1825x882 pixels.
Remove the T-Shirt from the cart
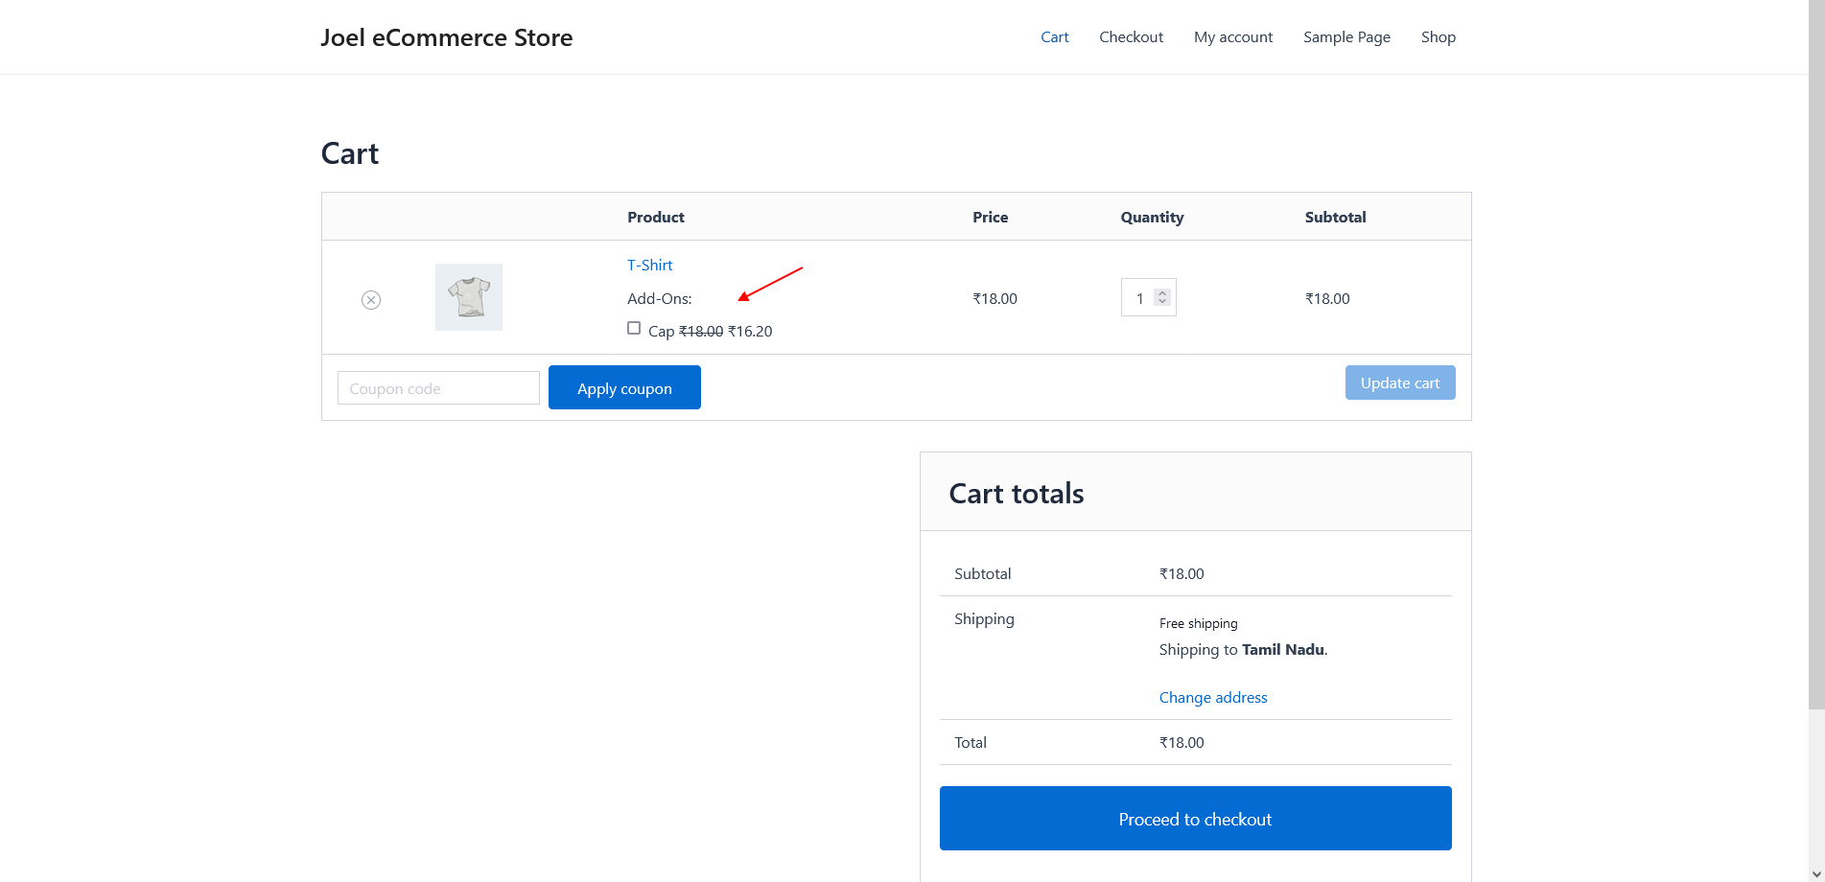point(371,300)
